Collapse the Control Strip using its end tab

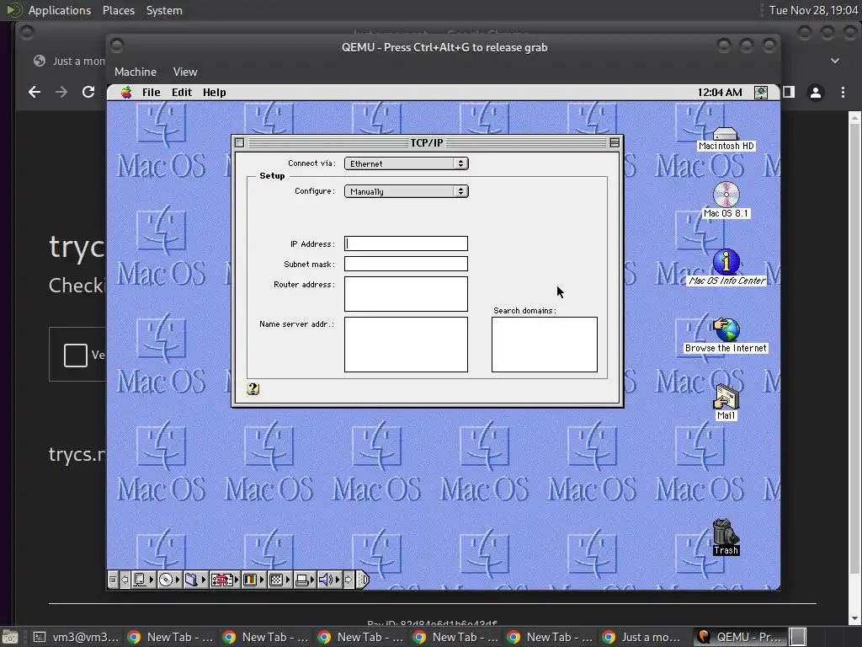click(363, 580)
